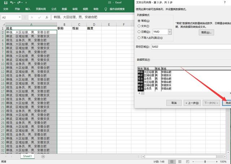Click the select-all corner triangle
This screenshot has height=164, width=231.
4,24
